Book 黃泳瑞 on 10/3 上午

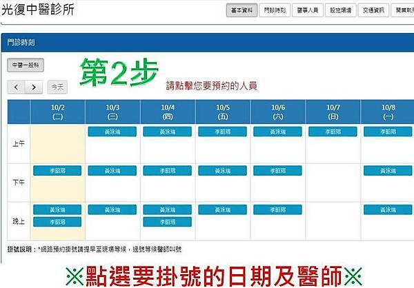point(112,132)
